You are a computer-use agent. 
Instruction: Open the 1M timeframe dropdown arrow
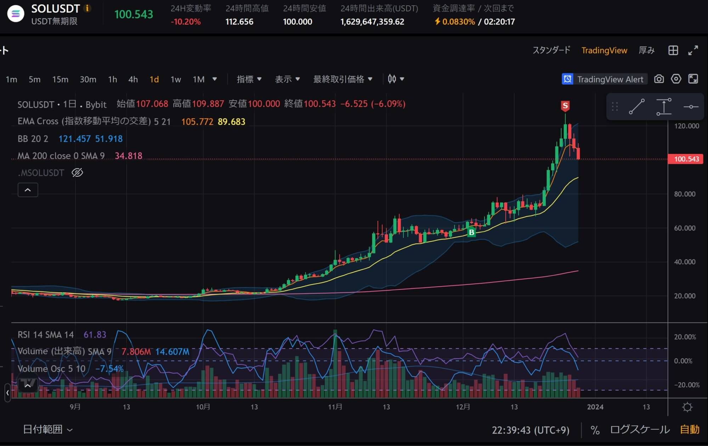pos(215,79)
